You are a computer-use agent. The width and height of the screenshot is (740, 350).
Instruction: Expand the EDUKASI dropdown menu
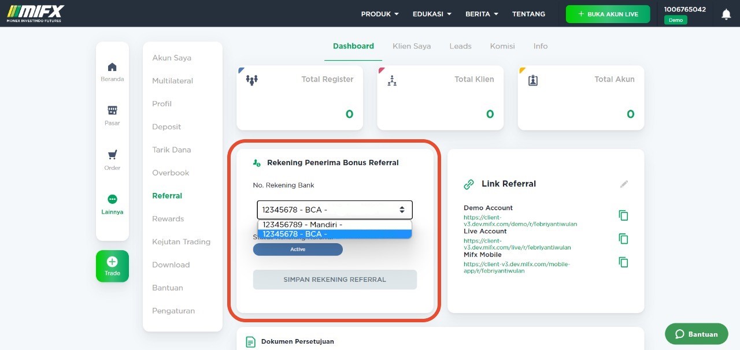pyautogui.click(x=432, y=14)
